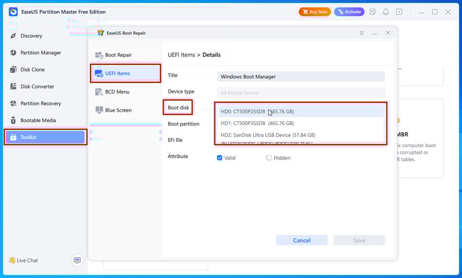The image size is (462, 278).
Task: Close the EaseUS Boot Repair dialog
Action: pyautogui.click(x=388, y=33)
